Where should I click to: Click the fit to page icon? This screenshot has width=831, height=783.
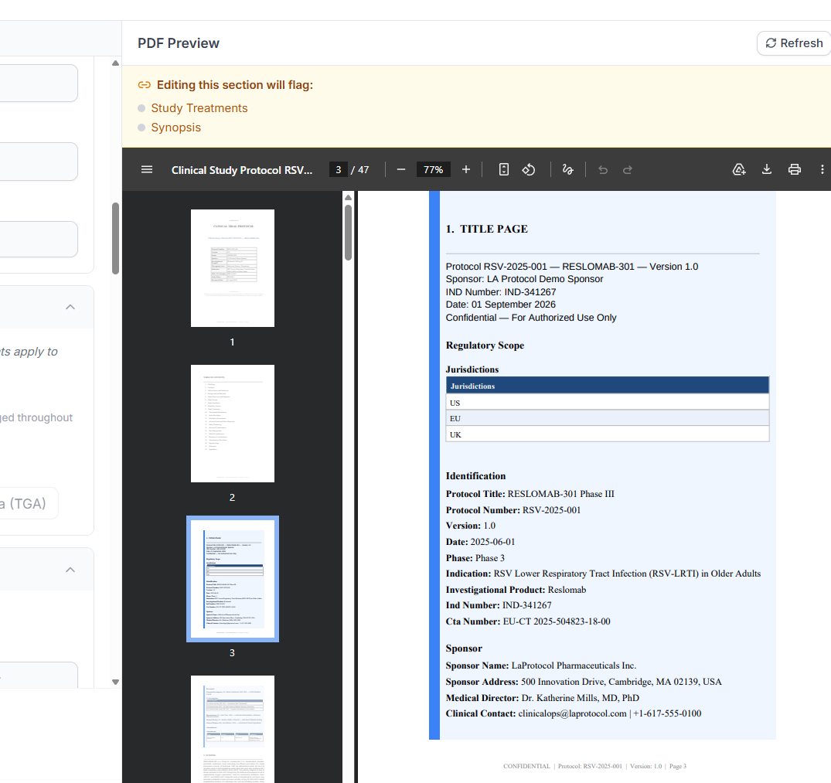click(x=503, y=169)
